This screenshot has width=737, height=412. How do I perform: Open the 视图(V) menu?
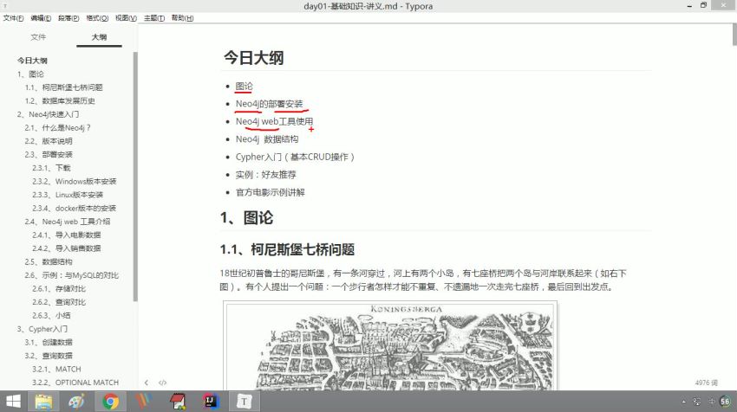(126, 18)
